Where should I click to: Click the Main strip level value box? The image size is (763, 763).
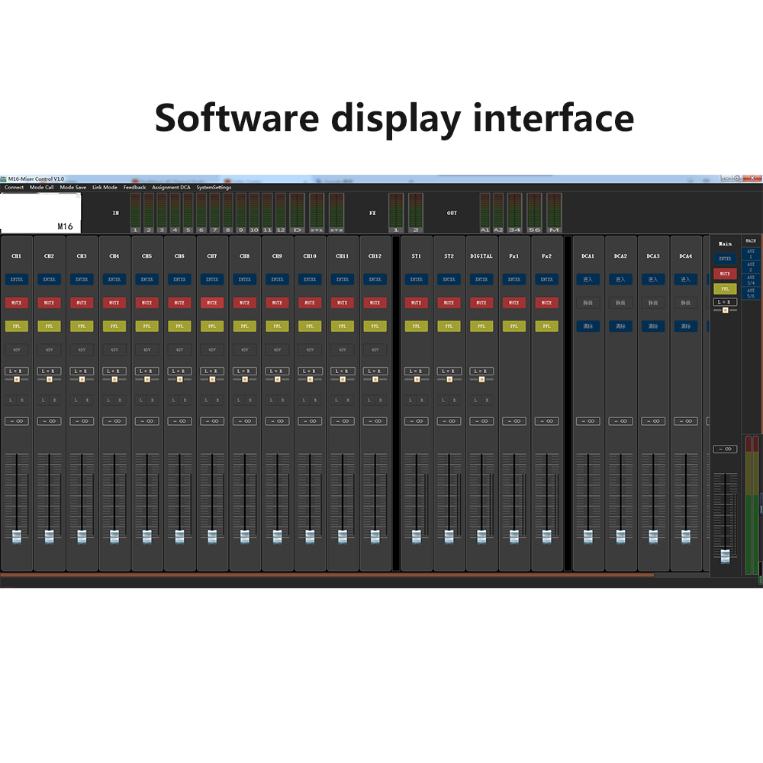[725, 449]
